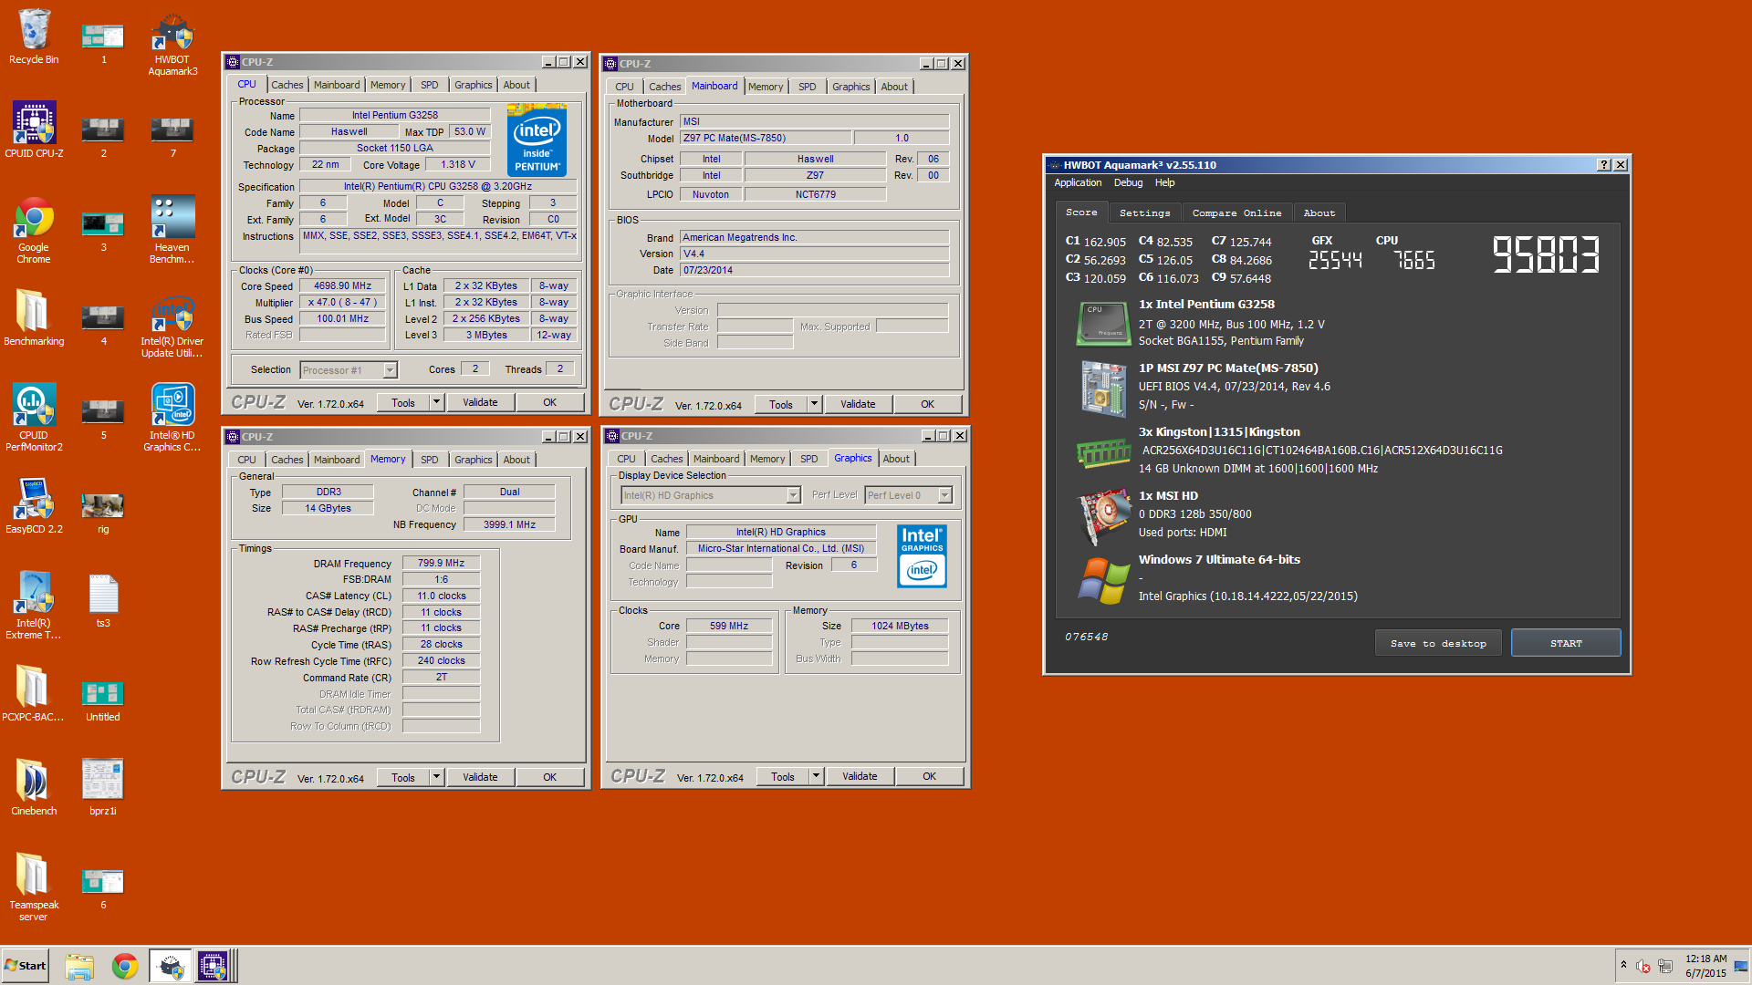Open CPUID CPU-Z desktop shortcut
The image size is (1752, 985).
[x=34, y=130]
